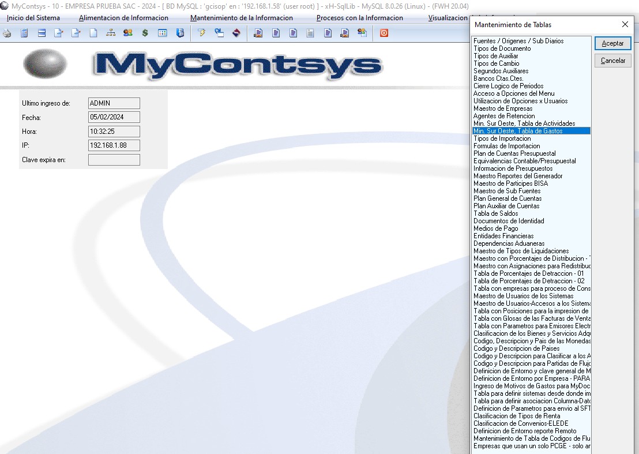Click the printer icon in toolbar
The height and width of the screenshot is (454, 639).
pos(7,33)
